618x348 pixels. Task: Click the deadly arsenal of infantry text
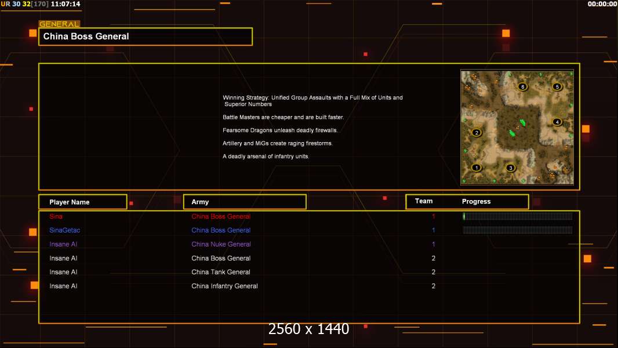[x=266, y=156]
